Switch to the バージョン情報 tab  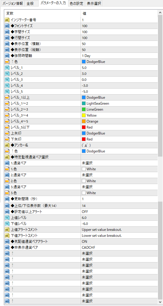click(13, 4)
